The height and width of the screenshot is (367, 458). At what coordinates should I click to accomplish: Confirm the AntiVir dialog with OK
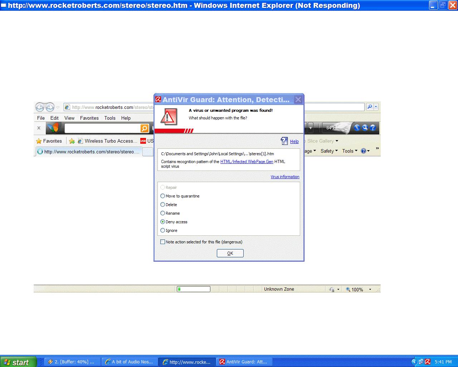click(230, 253)
